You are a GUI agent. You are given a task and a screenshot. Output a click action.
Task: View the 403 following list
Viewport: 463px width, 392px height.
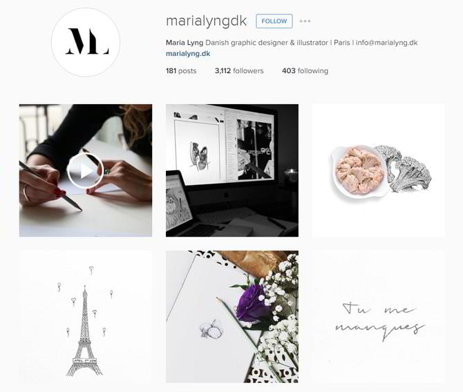(305, 71)
